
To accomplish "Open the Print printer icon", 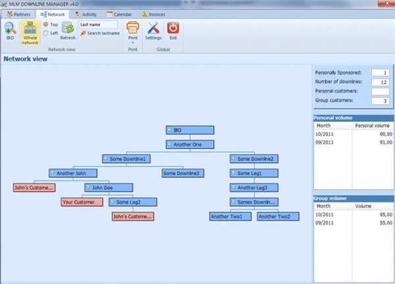I will click(133, 28).
